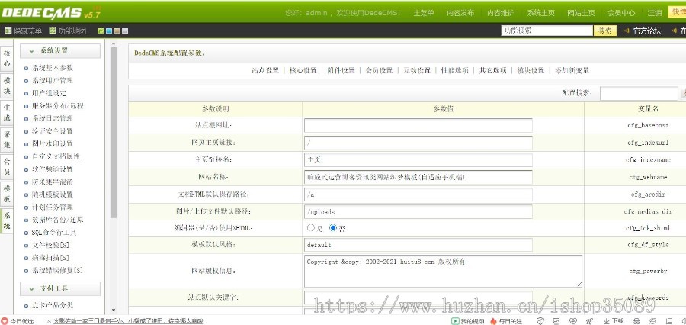
Task: Switch to 附件设置 config tab
Action: pyautogui.click(x=341, y=70)
